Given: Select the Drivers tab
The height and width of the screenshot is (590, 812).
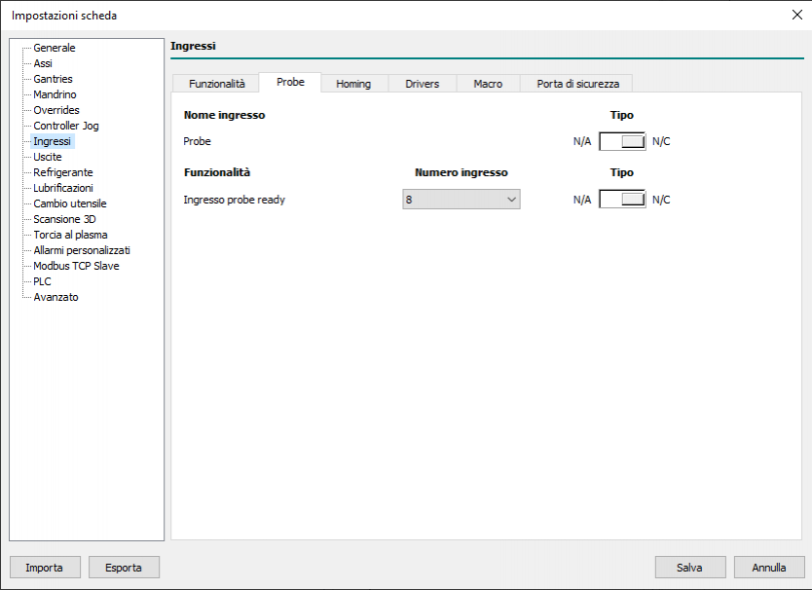Looking at the screenshot, I should tap(423, 84).
